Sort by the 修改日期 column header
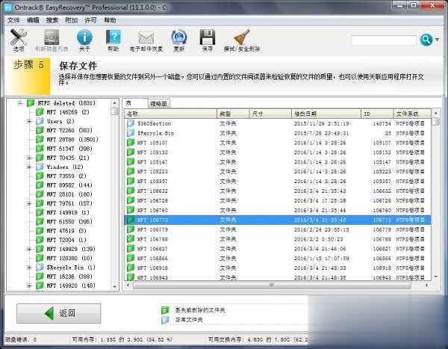 pos(326,114)
